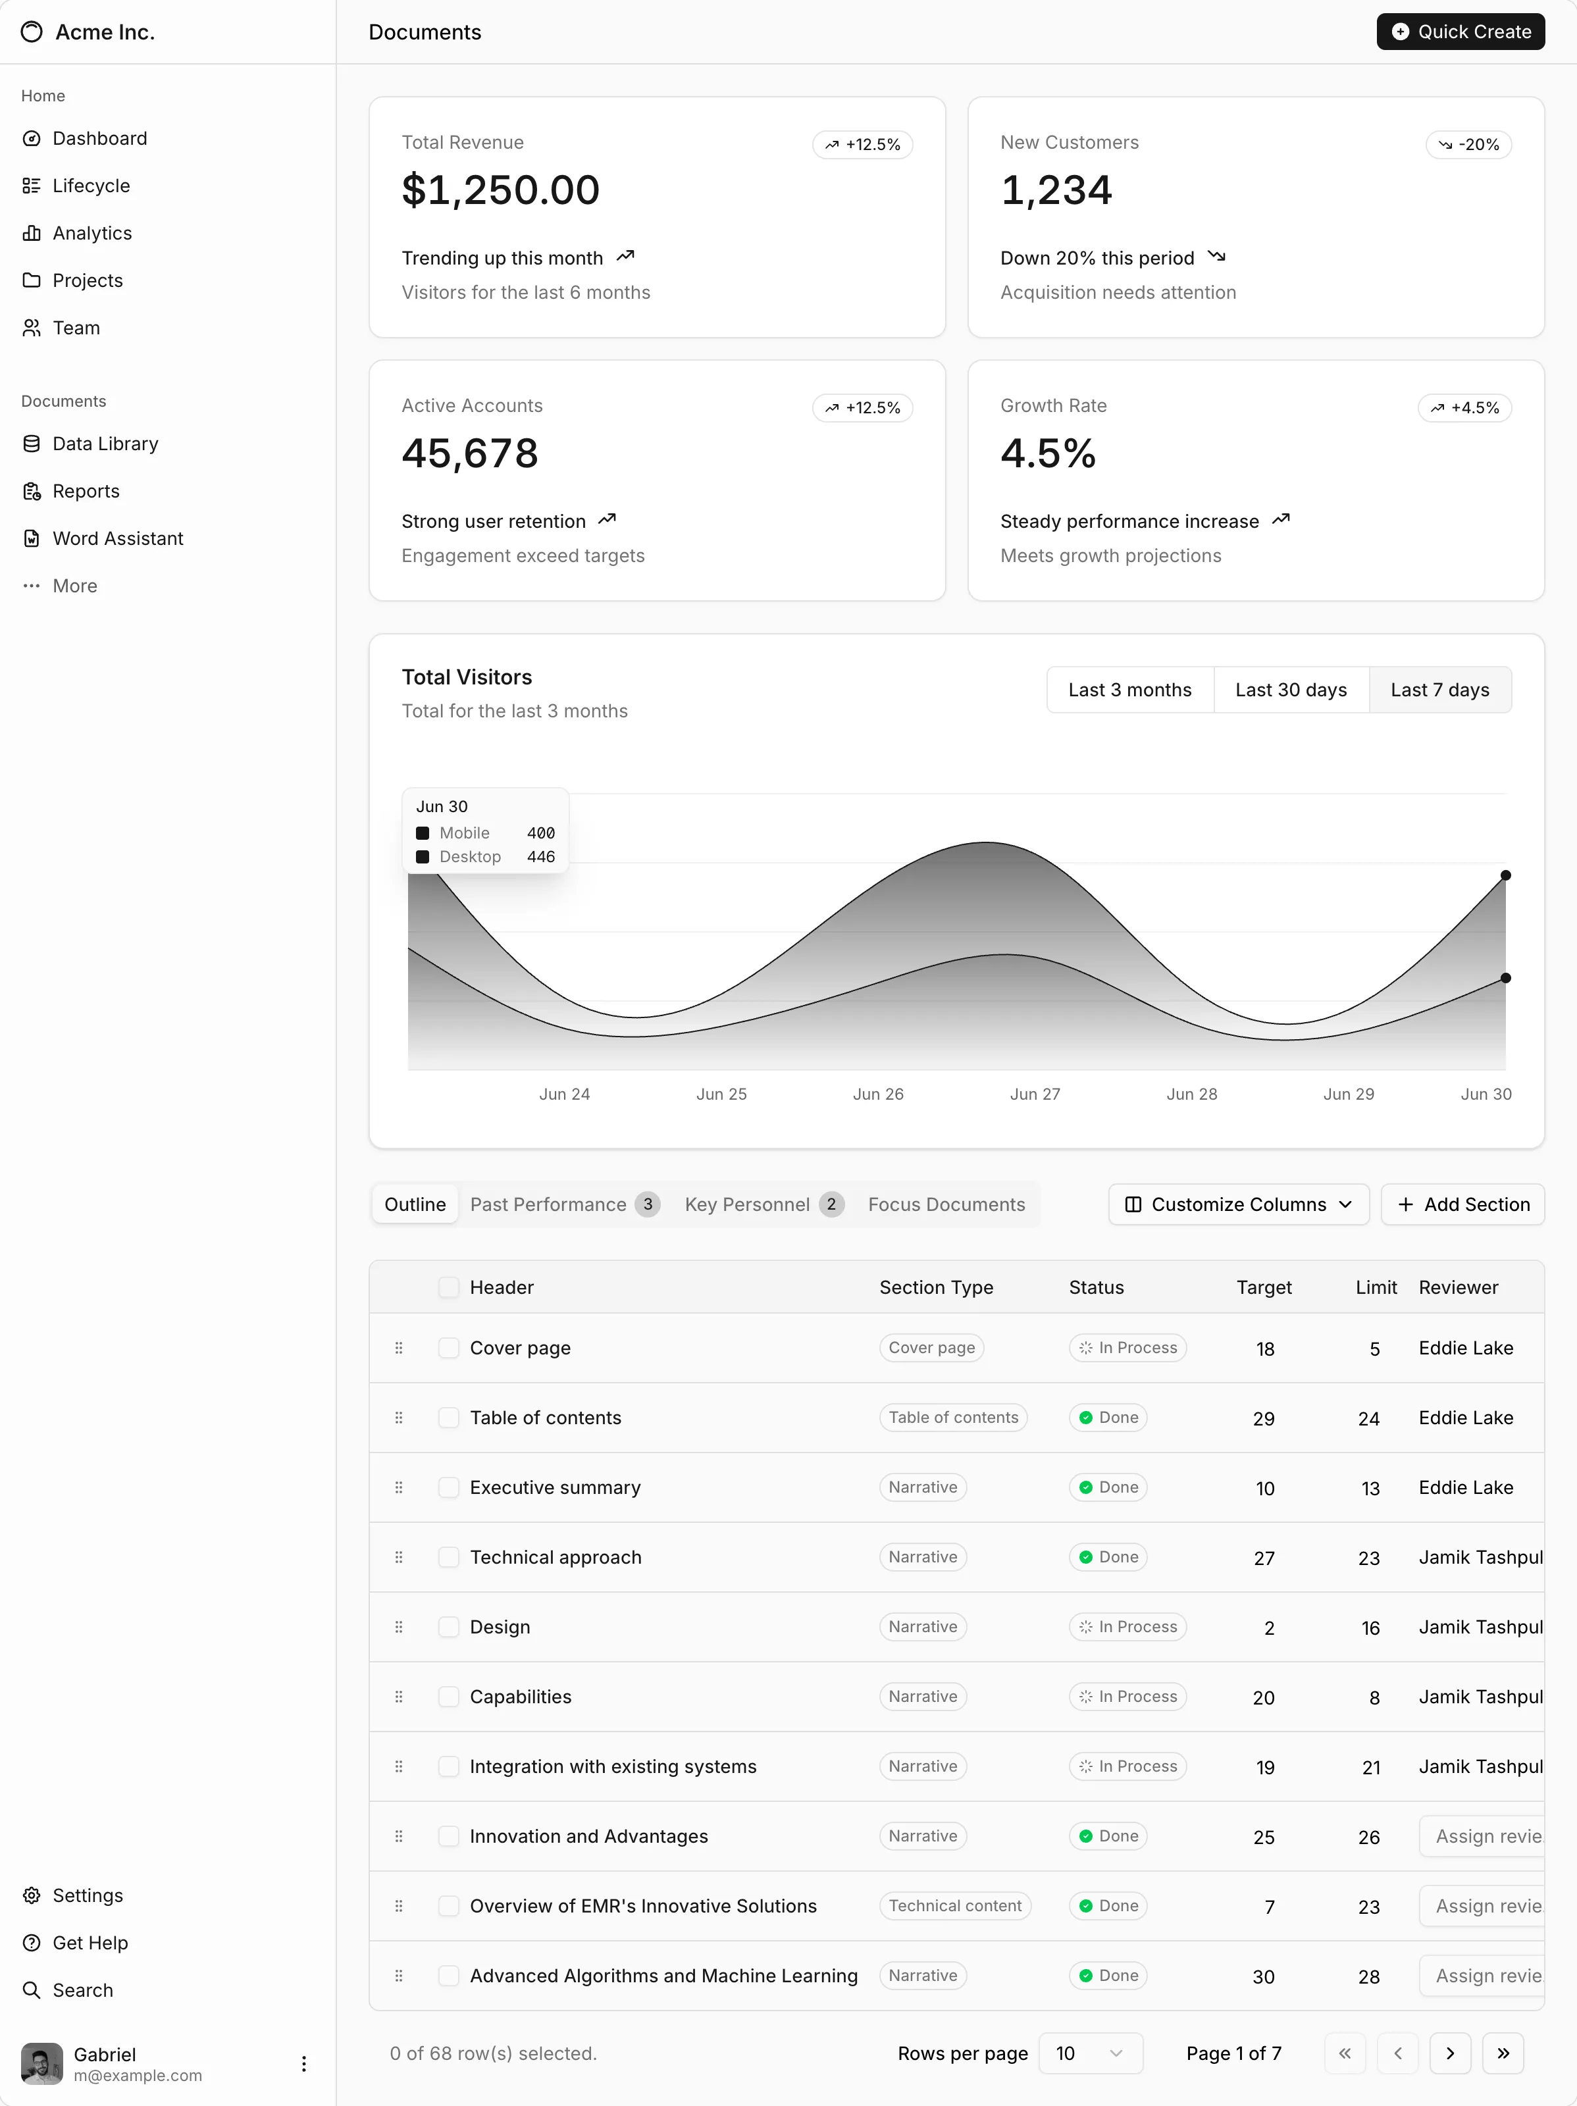Expand the More documents menu

[x=168, y=586]
